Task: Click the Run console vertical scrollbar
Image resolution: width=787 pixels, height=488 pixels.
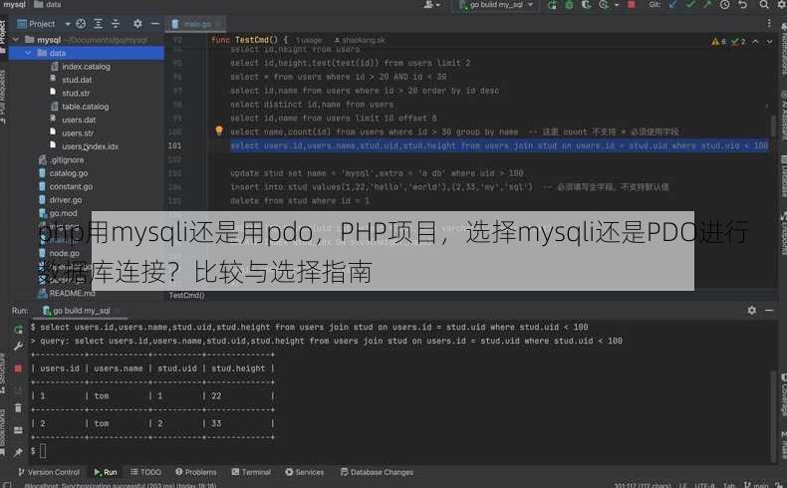Action: [773, 416]
